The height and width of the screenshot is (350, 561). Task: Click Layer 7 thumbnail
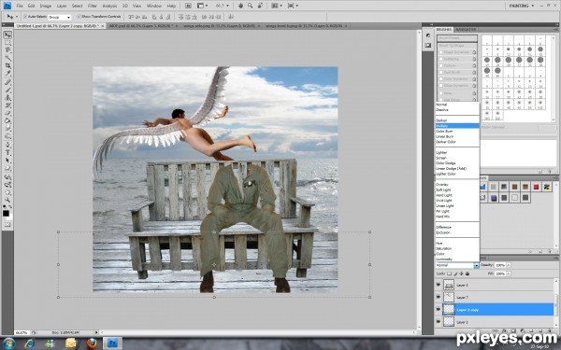tap(449, 297)
